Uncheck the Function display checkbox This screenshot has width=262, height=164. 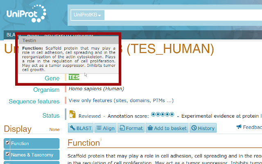tap(7, 143)
